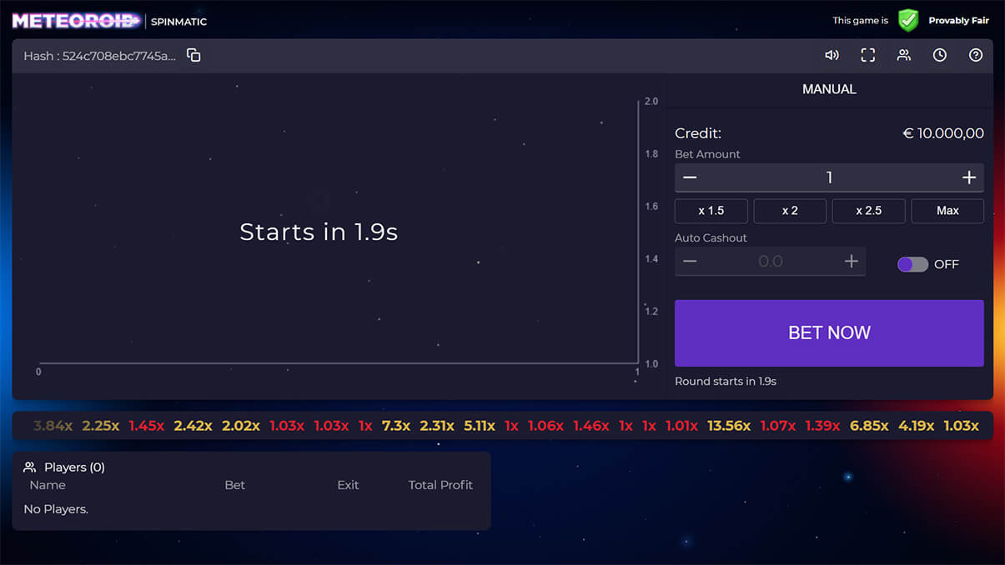The height and width of the screenshot is (565, 1005).
Task: Decrease bet amount with minus button
Action: coord(690,177)
